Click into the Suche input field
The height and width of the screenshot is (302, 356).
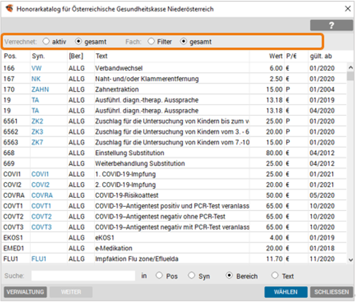click(83, 276)
